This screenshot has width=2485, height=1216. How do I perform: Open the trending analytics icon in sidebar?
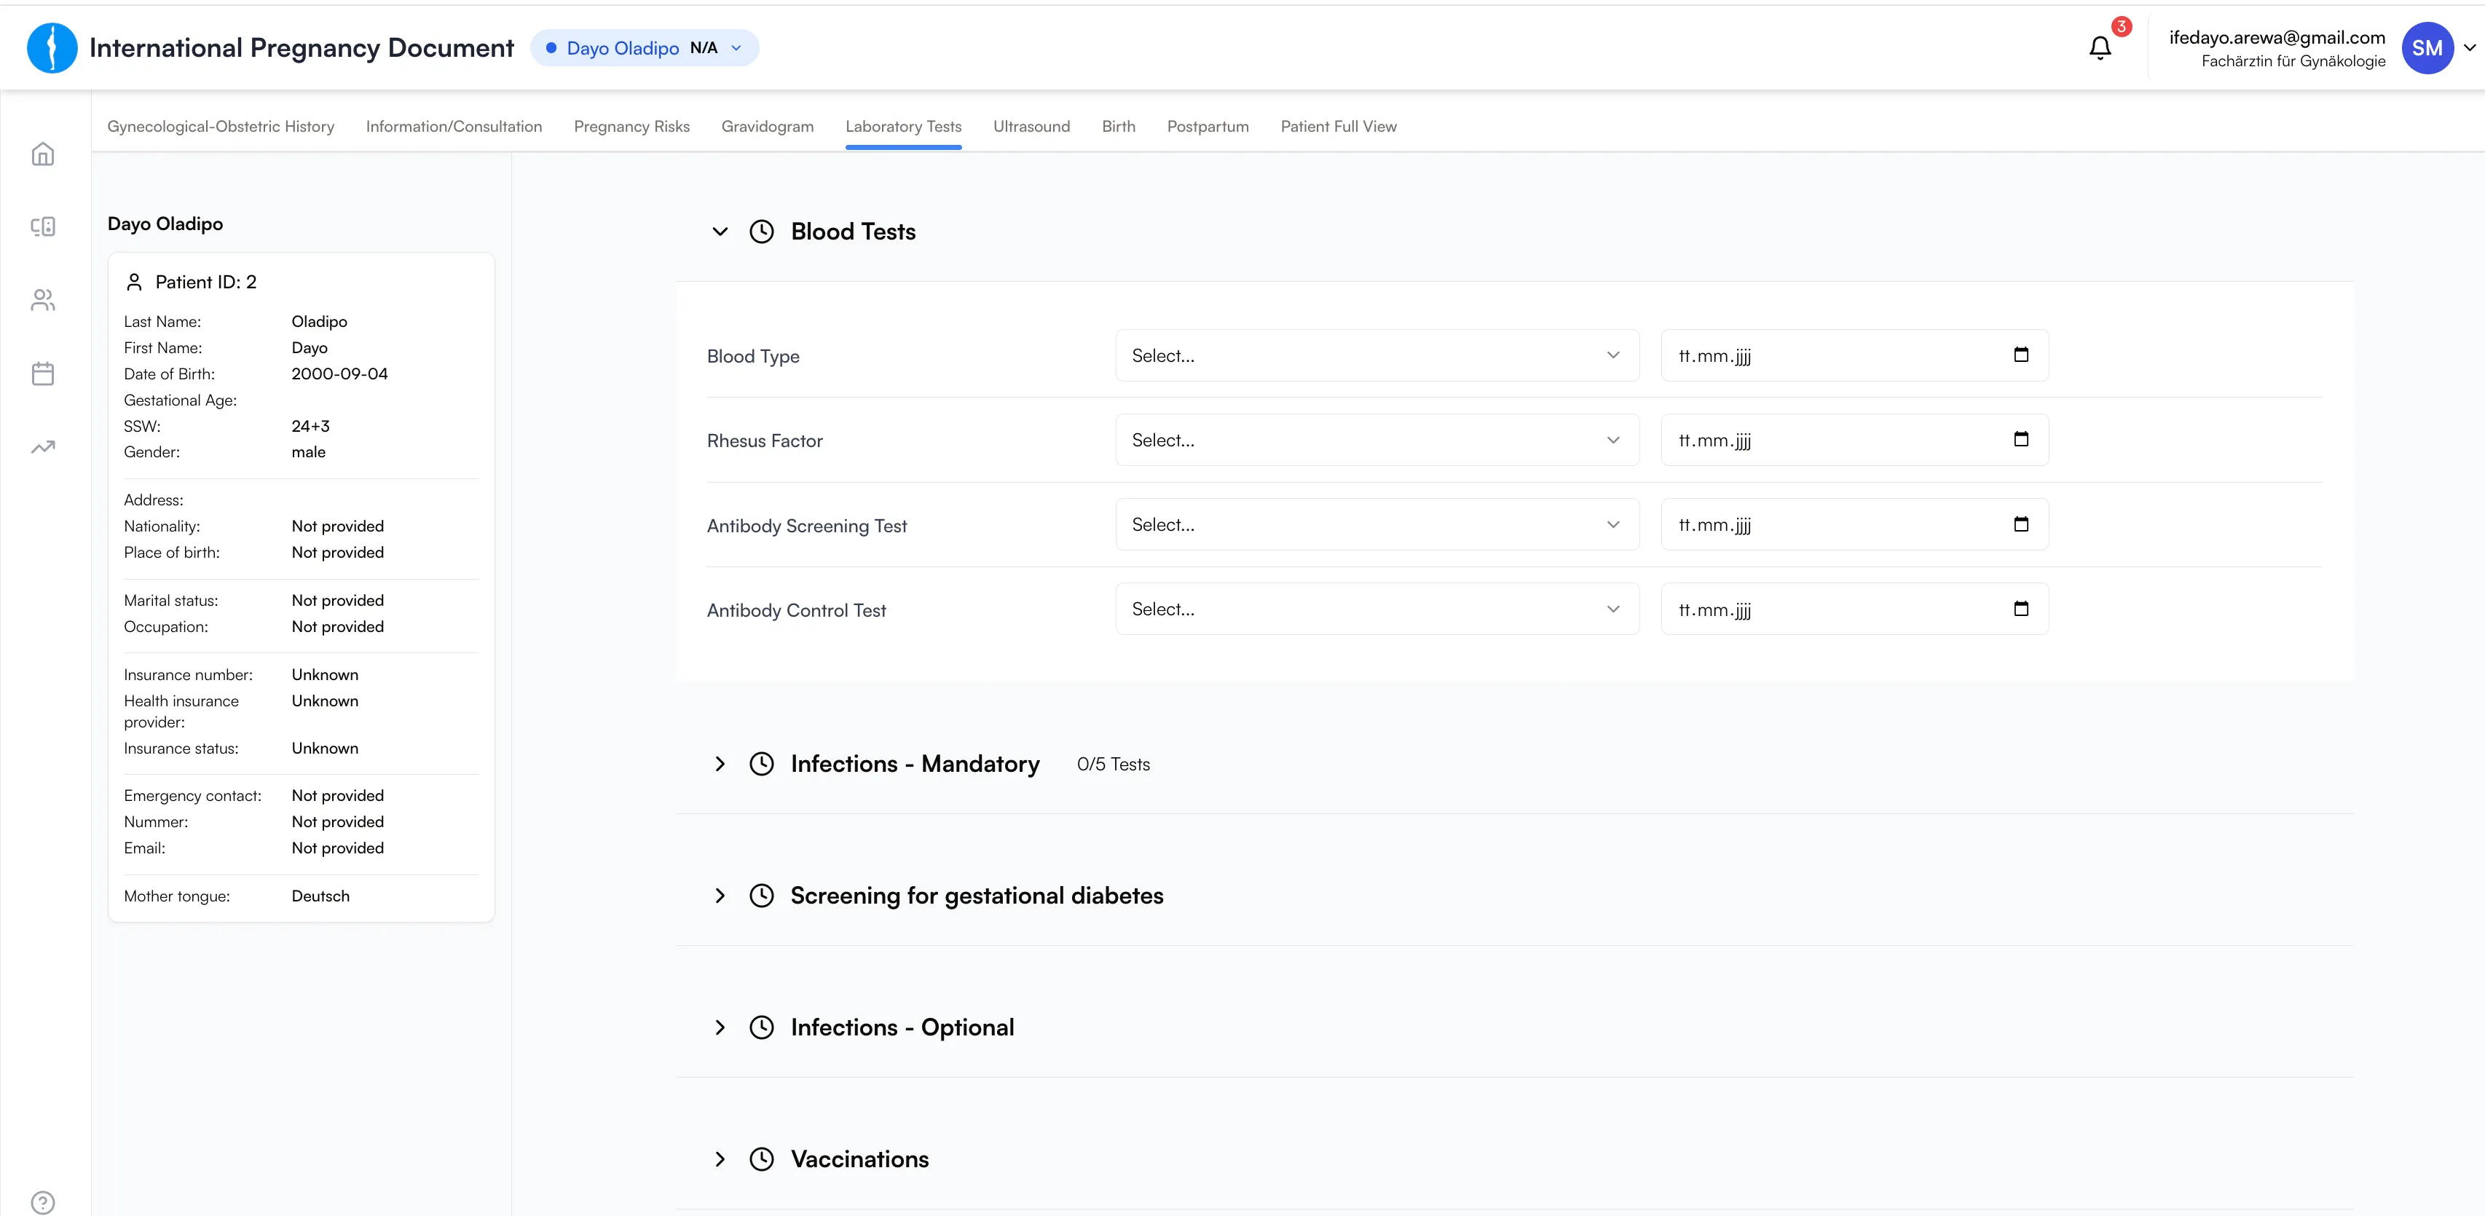point(42,447)
